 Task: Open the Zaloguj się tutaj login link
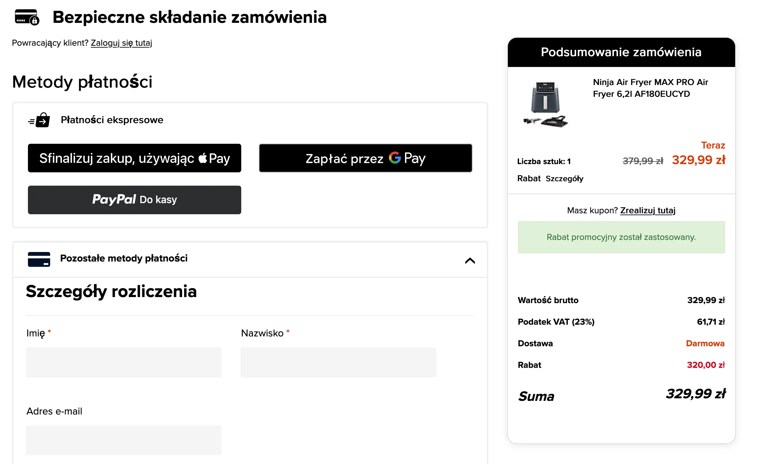(x=121, y=43)
